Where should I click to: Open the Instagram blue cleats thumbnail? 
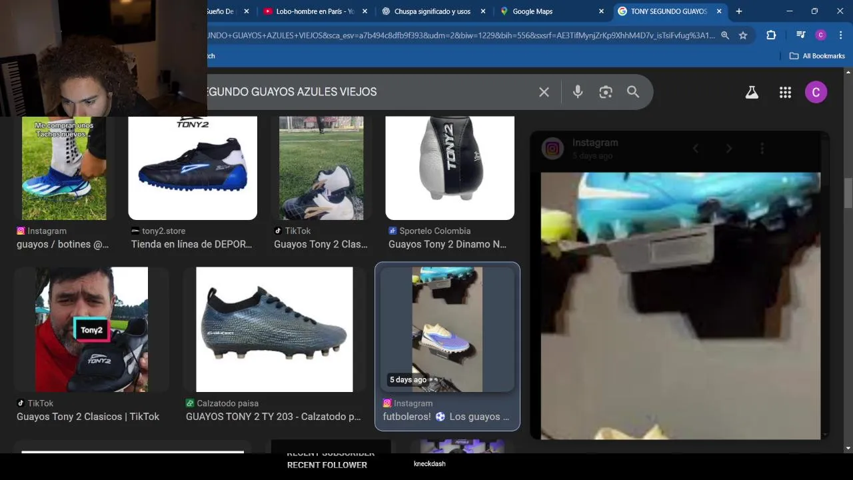point(64,168)
